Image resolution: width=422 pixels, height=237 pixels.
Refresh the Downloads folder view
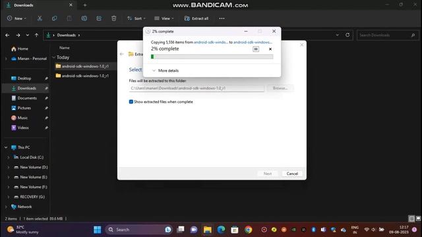[x=347, y=35]
